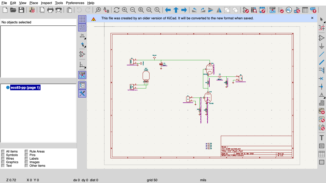Screen dimensions: 326x183
Task: Generate Bill of Materials (.bom)
Action: coord(313,10)
